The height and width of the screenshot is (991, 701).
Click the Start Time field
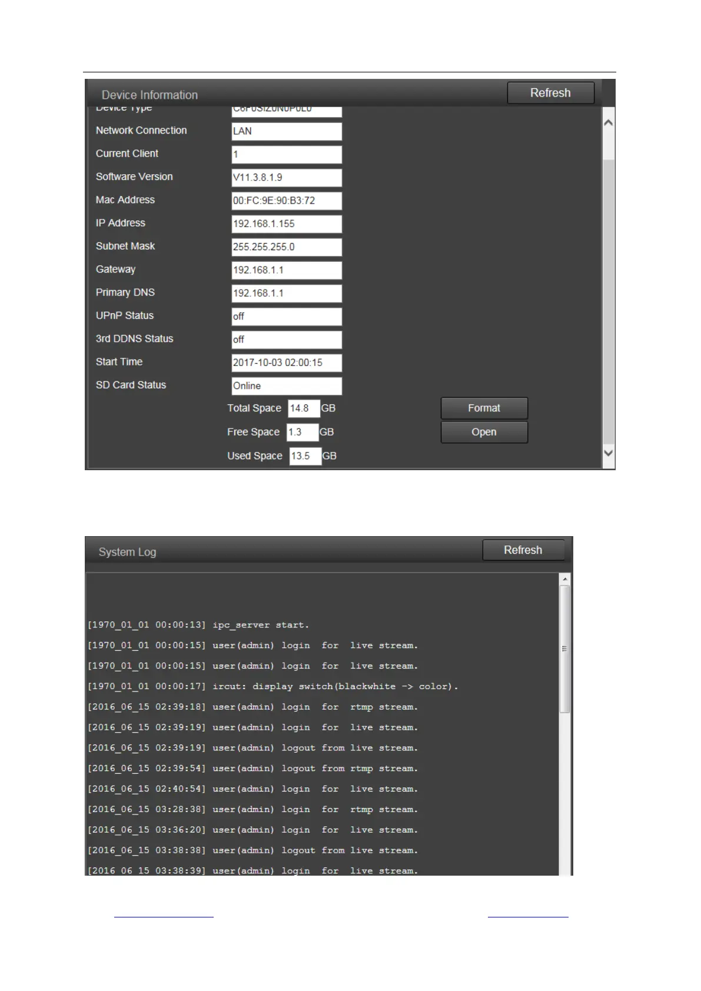pyautogui.click(x=287, y=363)
